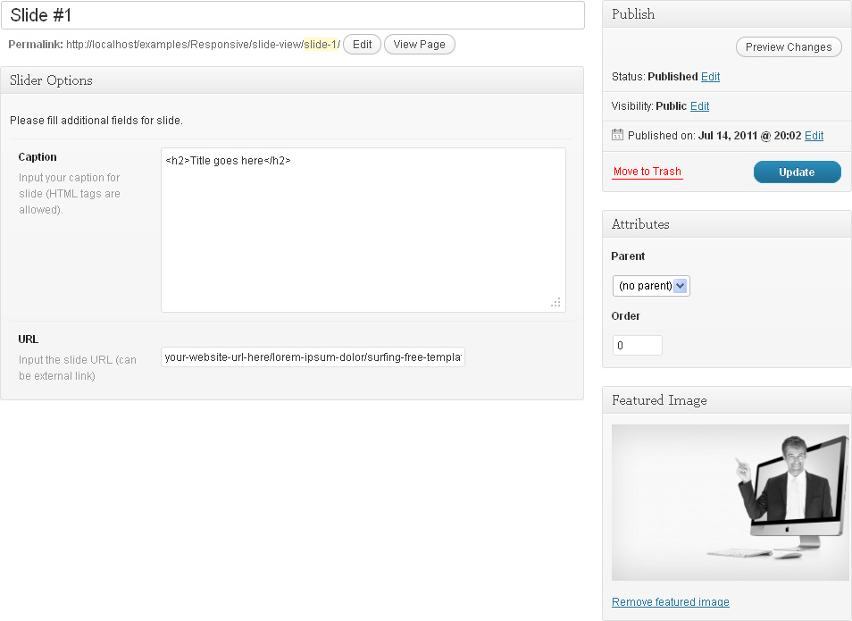The image size is (852, 621).
Task: Click the Order number field
Action: pyautogui.click(x=637, y=346)
